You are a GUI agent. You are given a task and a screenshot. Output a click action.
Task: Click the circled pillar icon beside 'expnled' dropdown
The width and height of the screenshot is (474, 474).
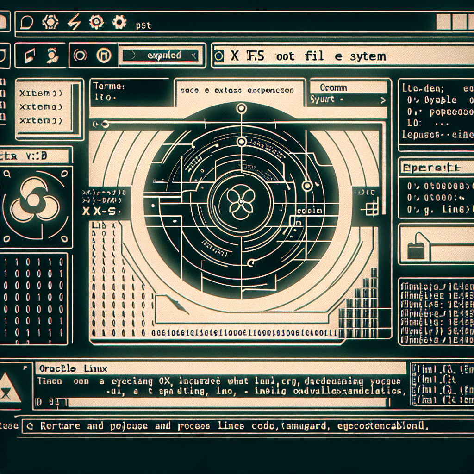click(104, 56)
